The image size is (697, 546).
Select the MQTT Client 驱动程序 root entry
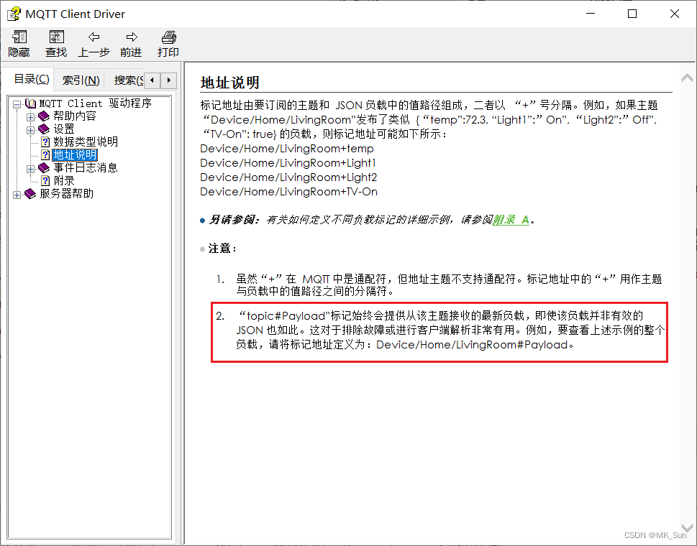click(96, 103)
